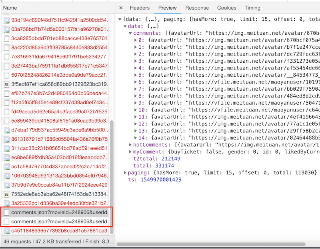Viewport: 320px width, 249px height.
Task: Collapse the data node
Action: pyautogui.click(x=125, y=26)
